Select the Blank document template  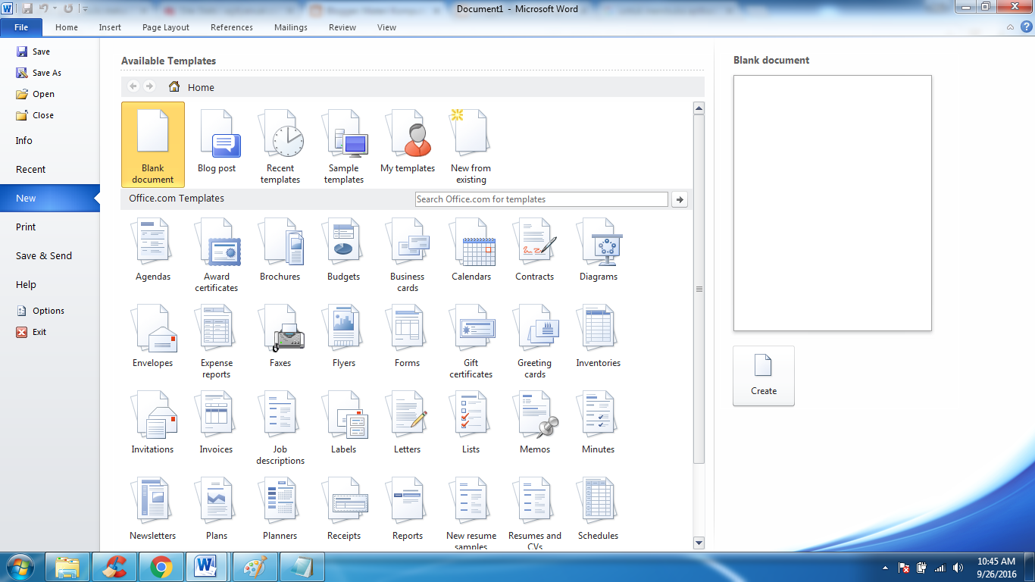[153, 144]
